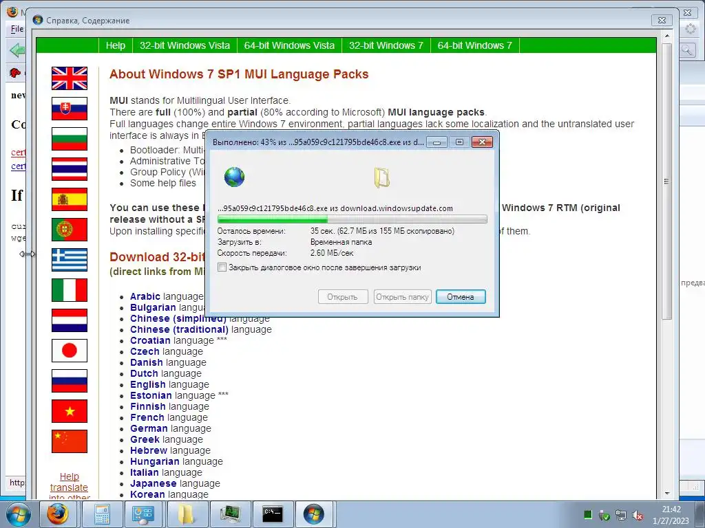
Task: Open the control panel taskbar icon
Action: [x=143, y=514]
